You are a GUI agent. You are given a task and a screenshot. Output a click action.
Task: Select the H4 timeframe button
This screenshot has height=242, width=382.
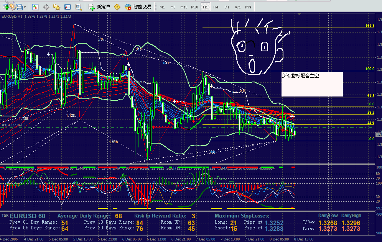click(x=216, y=7)
